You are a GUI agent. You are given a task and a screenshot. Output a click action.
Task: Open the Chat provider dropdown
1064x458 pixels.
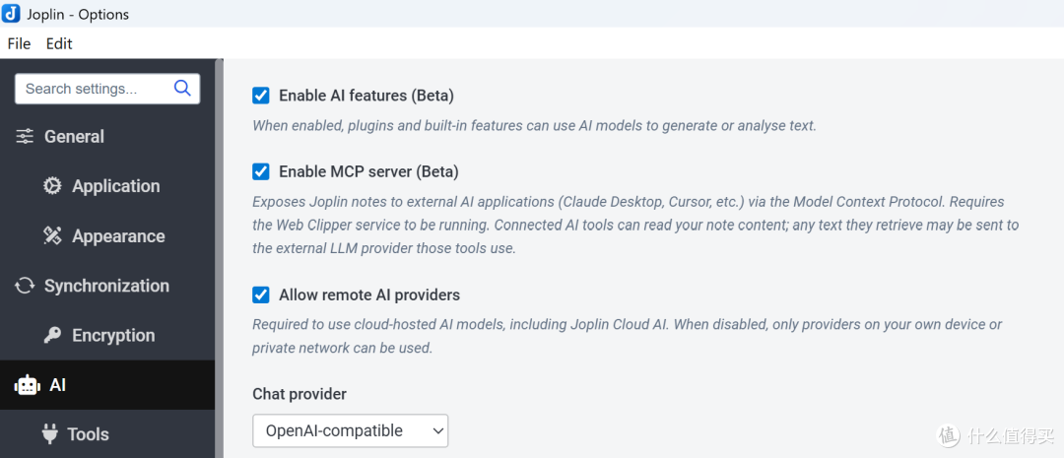(x=350, y=430)
